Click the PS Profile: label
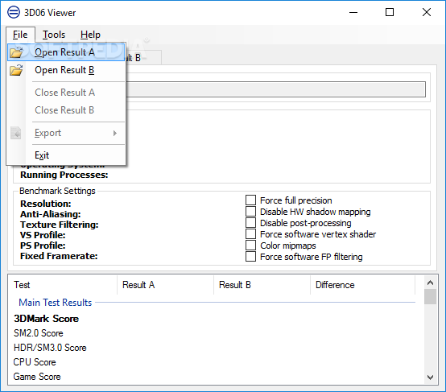Image resolution: width=446 pixels, height=392 pixels. point(43,246)
